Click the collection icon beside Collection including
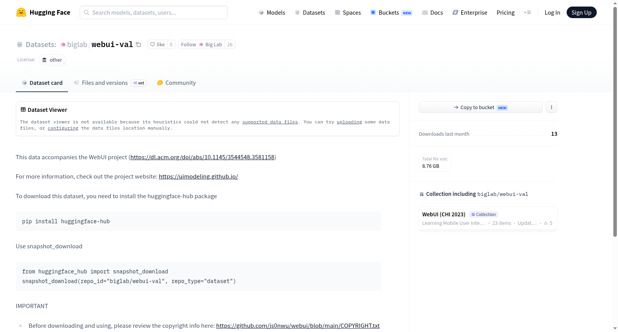Image resolution: width=618 pixels, height=332 pixels. point(421,194)
